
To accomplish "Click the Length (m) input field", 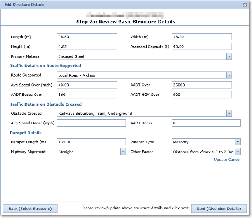I will (87, 37).
